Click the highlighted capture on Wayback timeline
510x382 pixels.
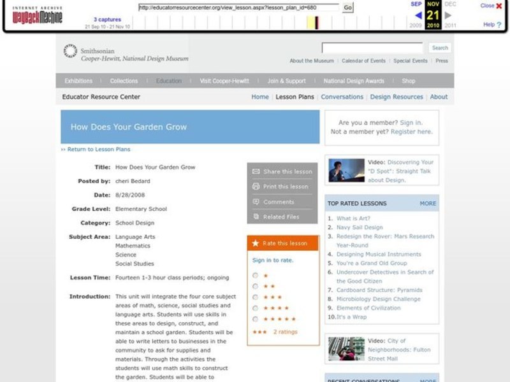tap(316, 23)
